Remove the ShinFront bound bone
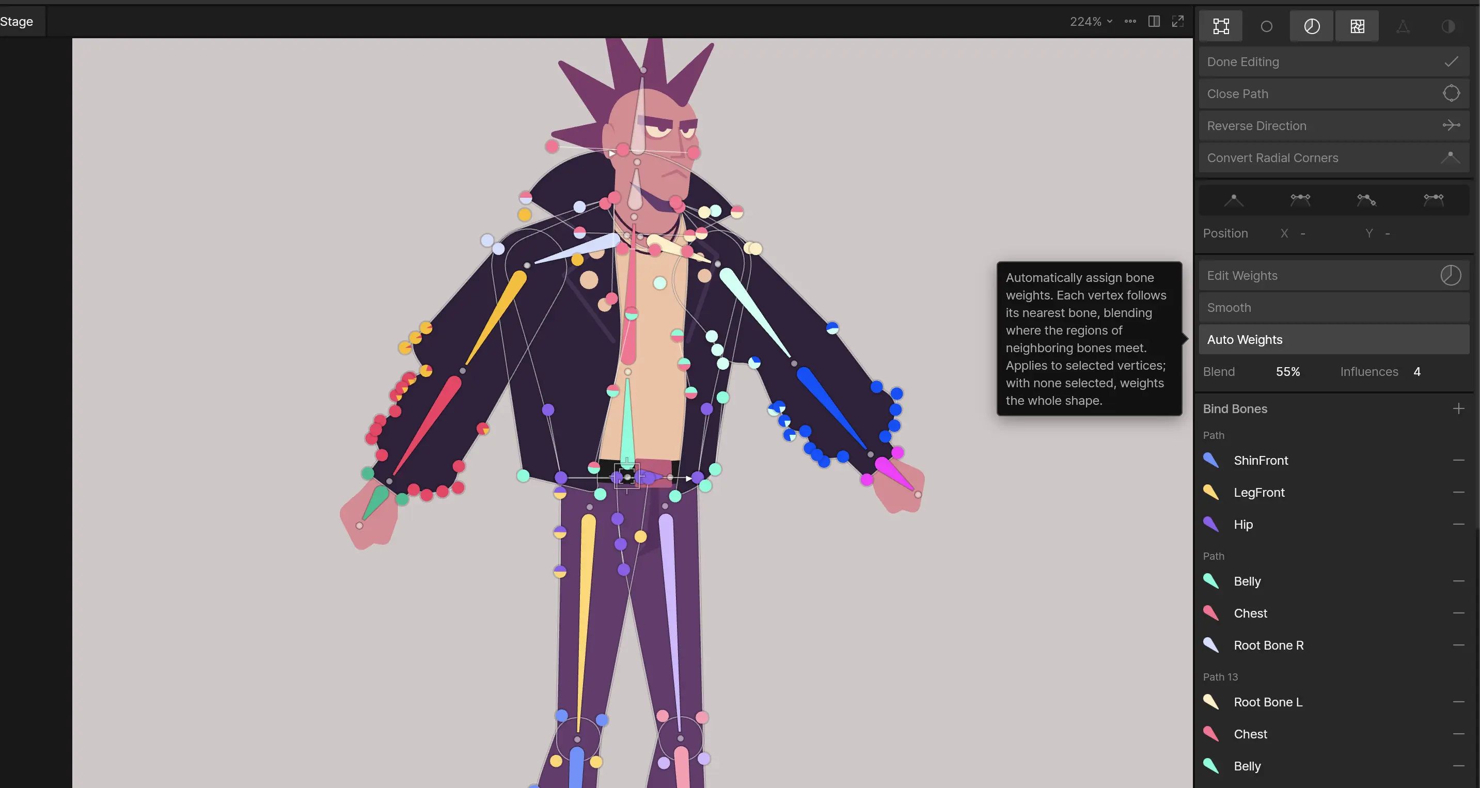Image resolution: width=1480 pixels, height=788 pixels. click(1458, 460)
